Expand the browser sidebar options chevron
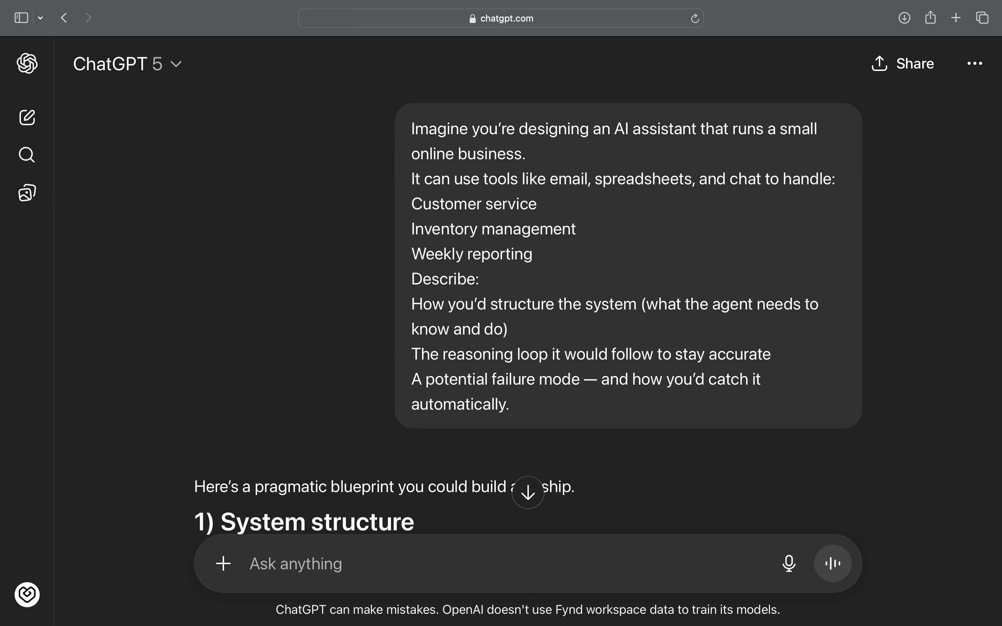Screen dimensions: 1002x626 [x=41, y=18]
